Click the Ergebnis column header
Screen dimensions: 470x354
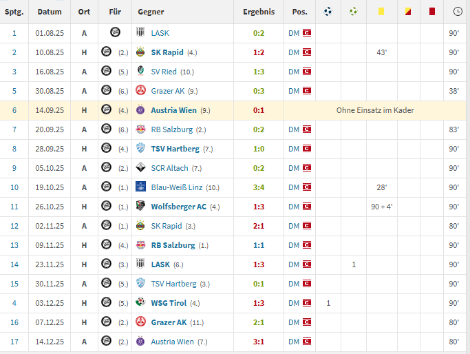click(x=259, y=12)
